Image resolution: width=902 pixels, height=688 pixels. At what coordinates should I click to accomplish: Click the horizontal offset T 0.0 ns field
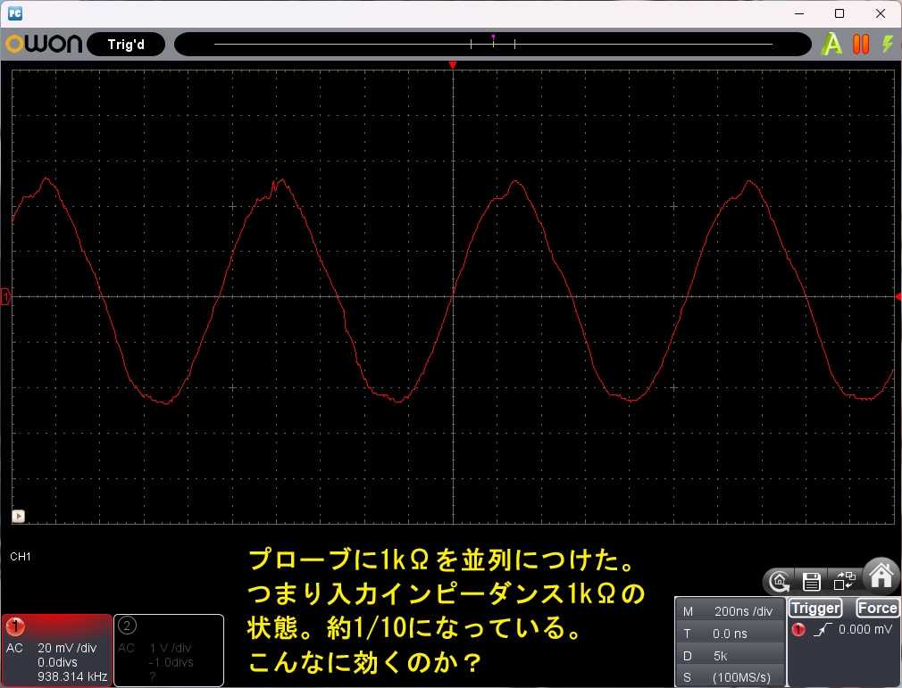click(x=730, y=634)
